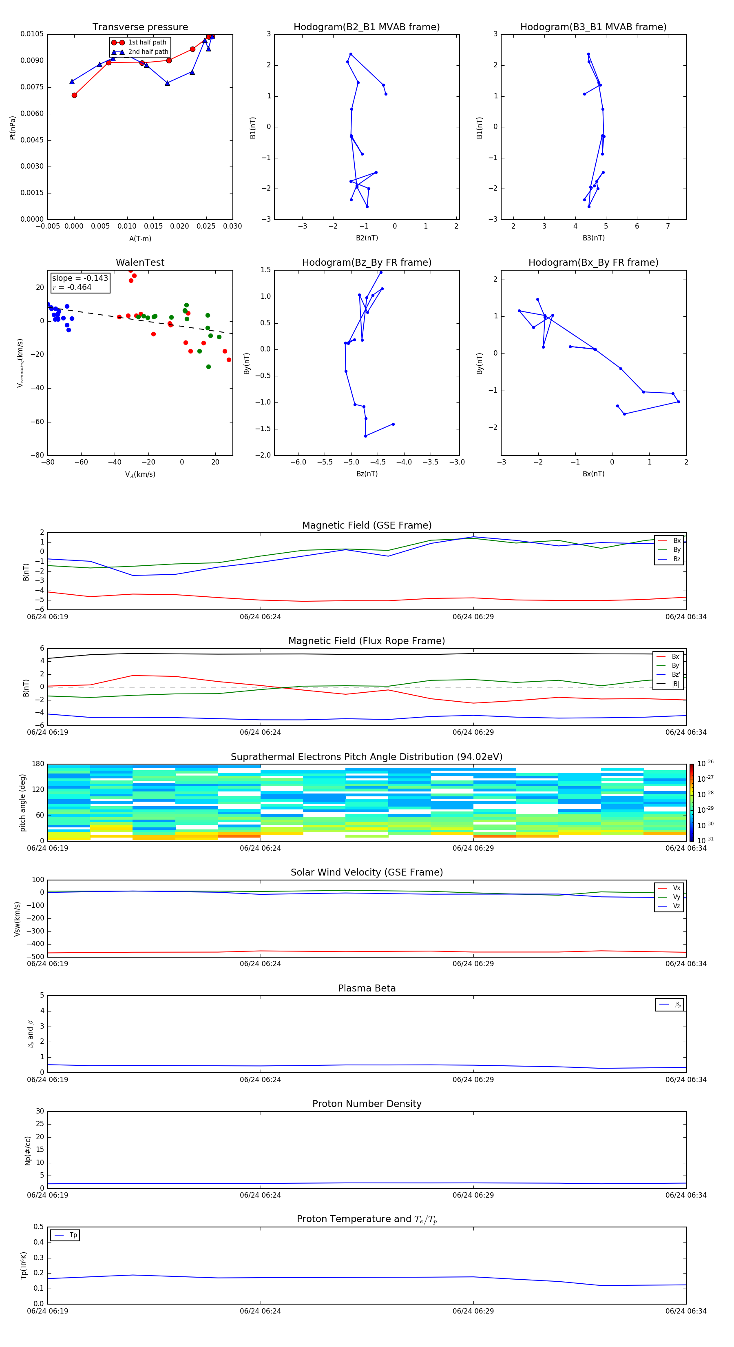Click 'Vy' in solar wind velocity legend
The image size is (734, 1347).
pos(677,897)
